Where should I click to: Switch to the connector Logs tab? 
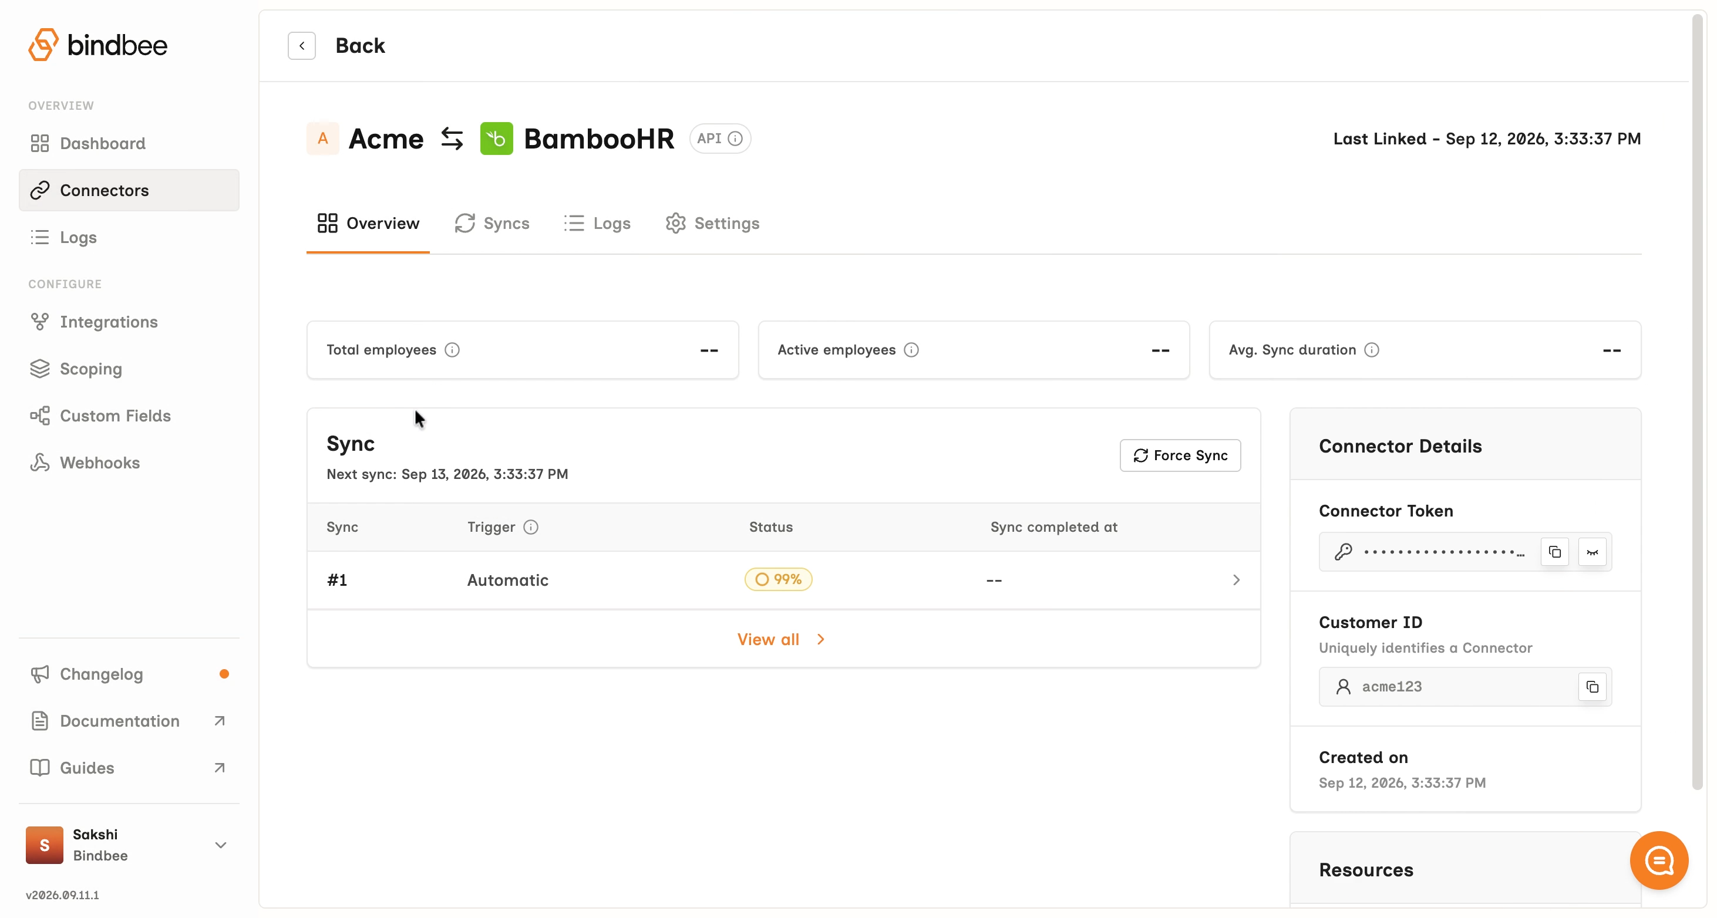pos(597,223)
